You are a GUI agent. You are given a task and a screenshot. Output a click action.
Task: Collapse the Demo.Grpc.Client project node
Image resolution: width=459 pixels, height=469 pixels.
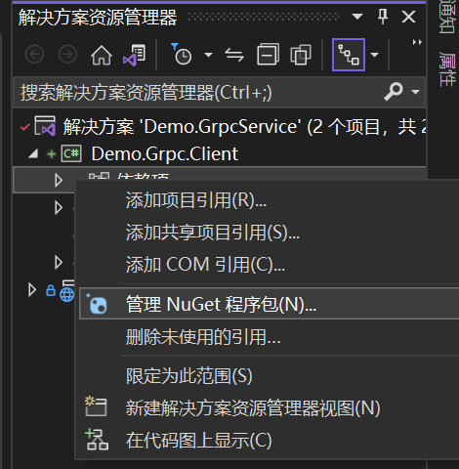pyautogui.click(x=33, y=153)
